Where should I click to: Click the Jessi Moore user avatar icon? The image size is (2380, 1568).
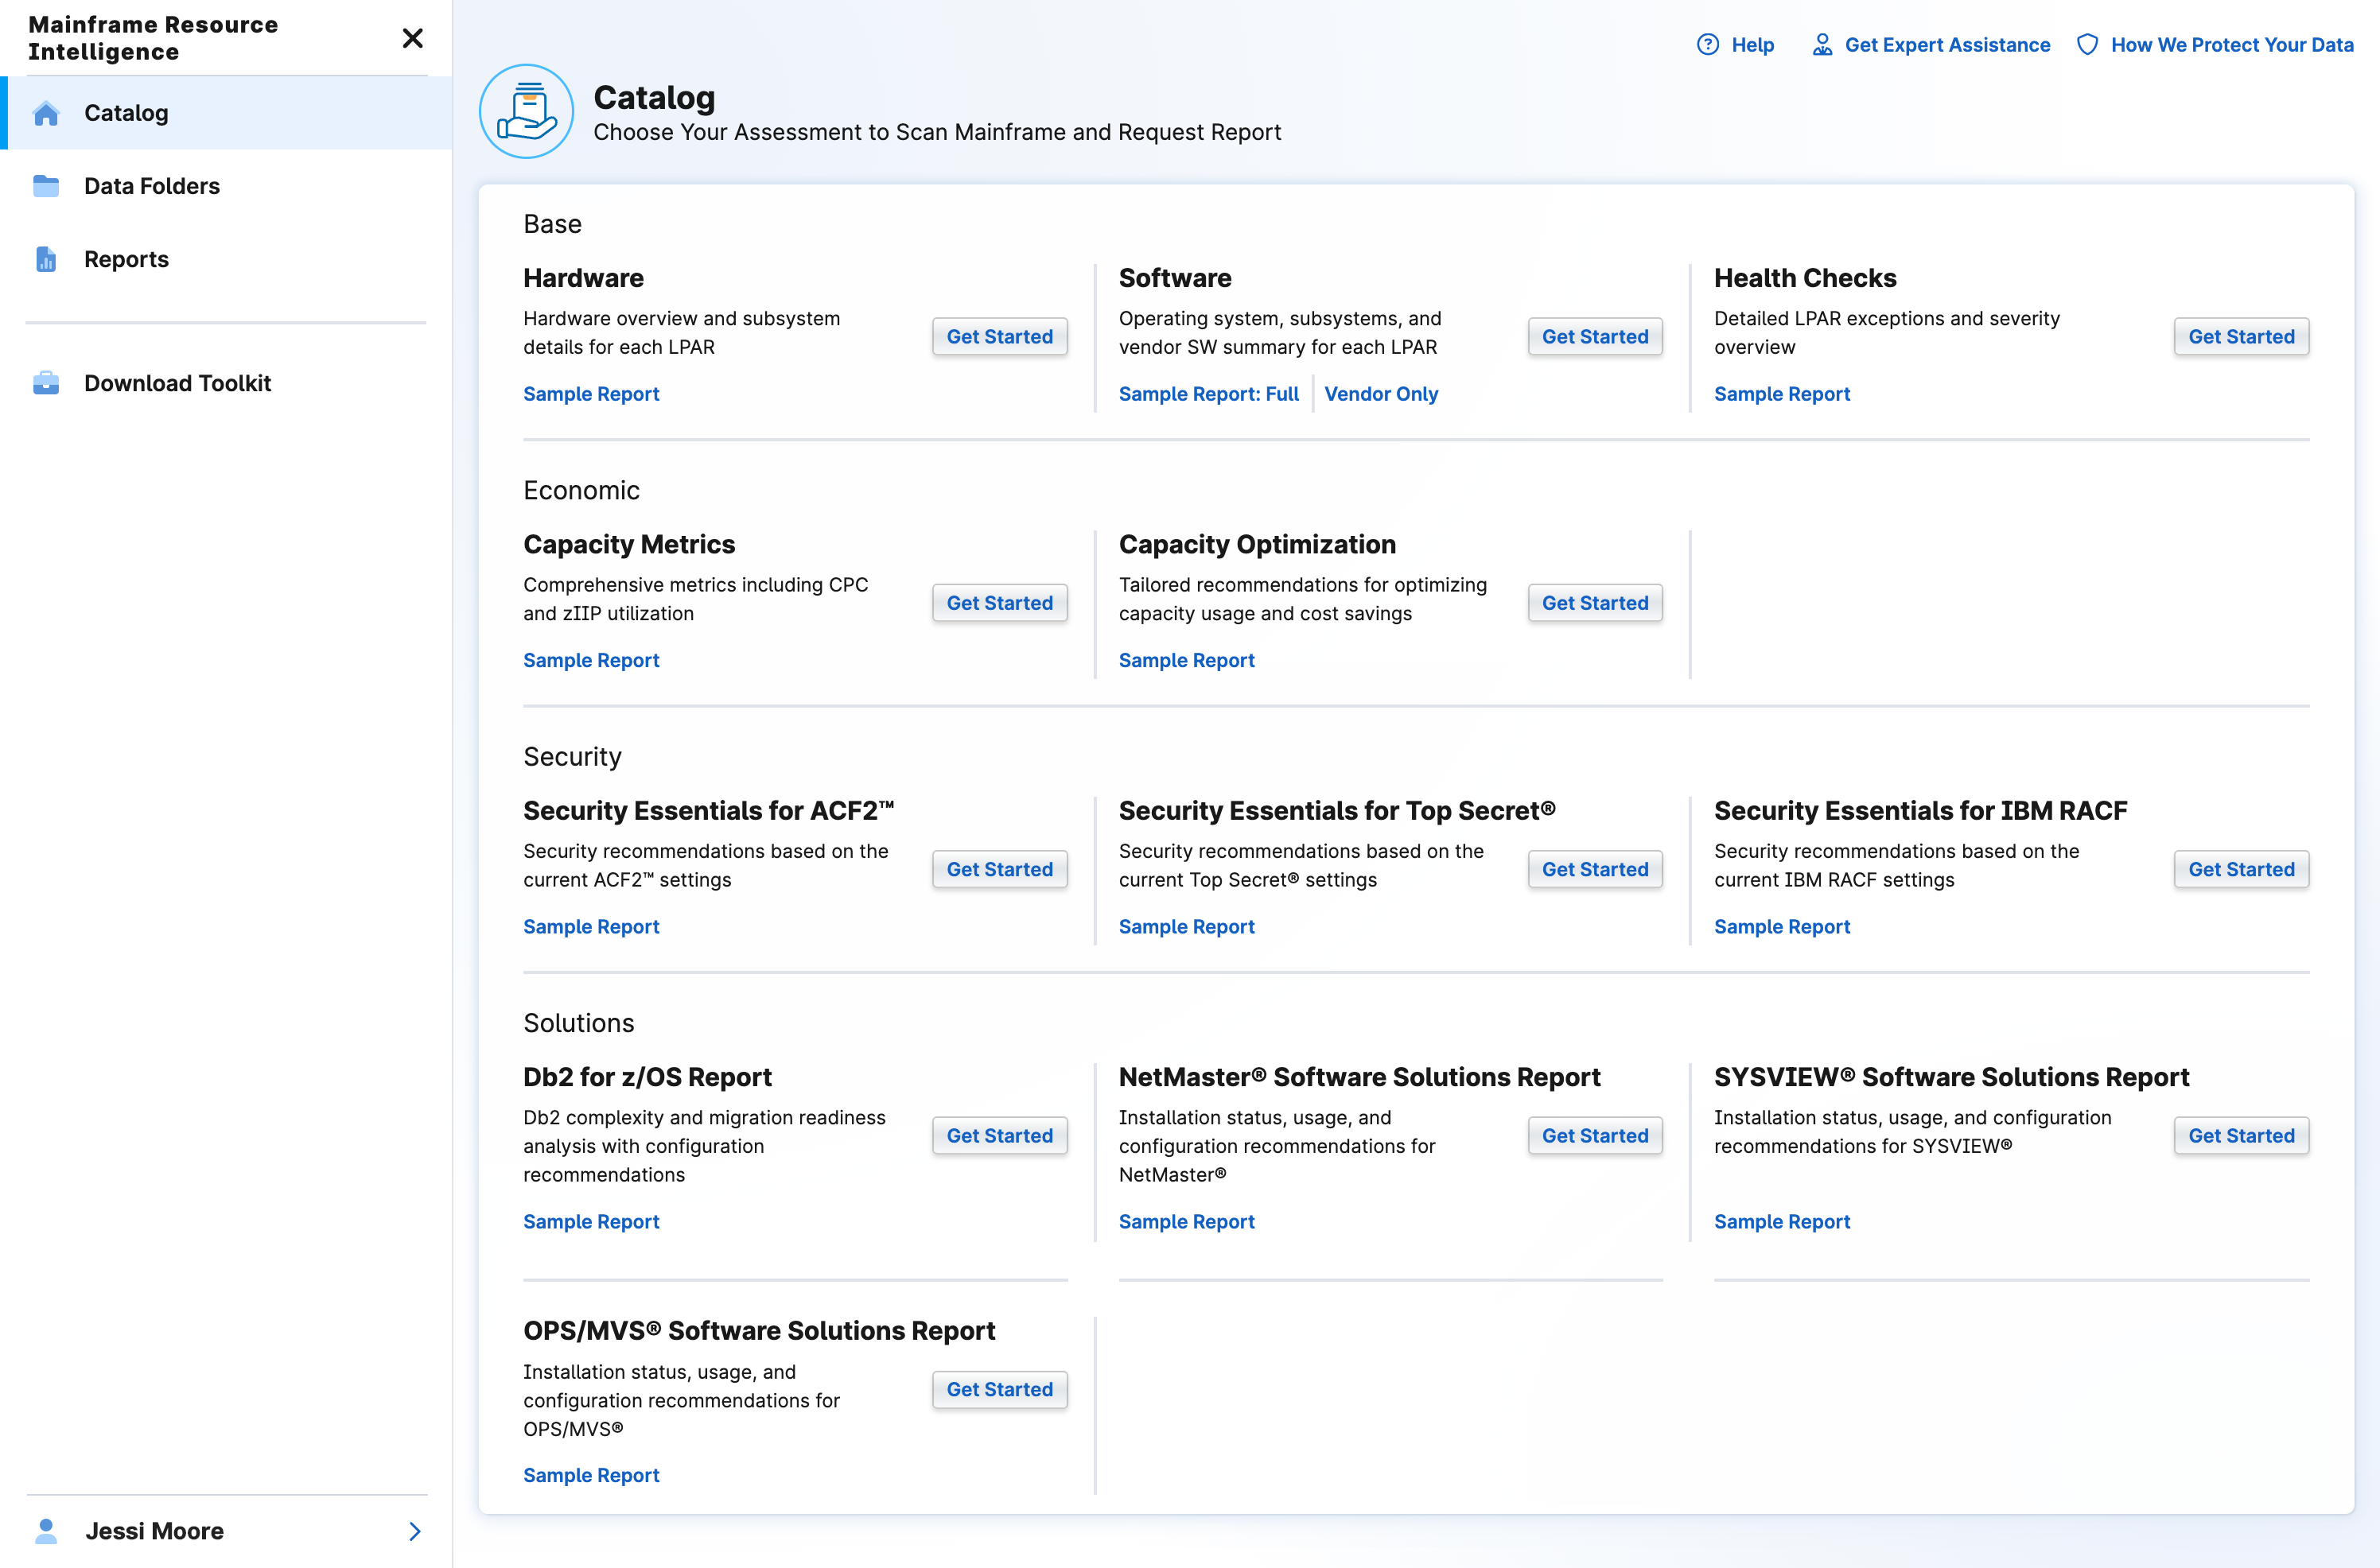point(46,1530)
